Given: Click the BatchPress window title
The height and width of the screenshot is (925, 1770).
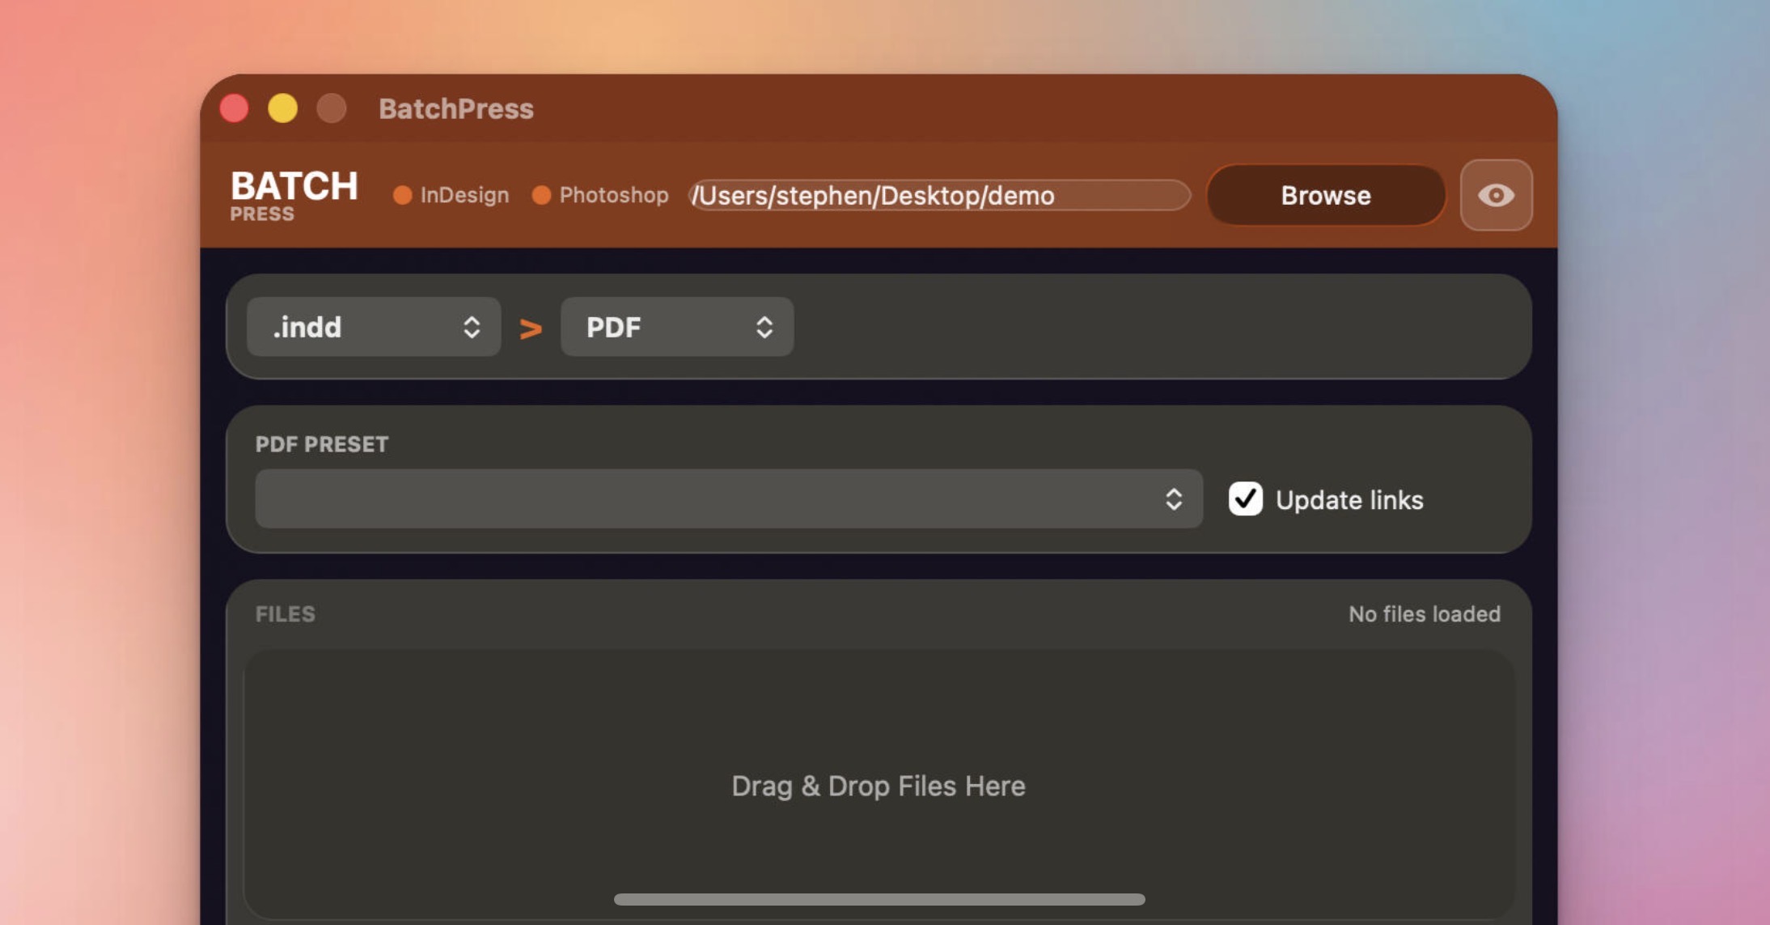Looking at the screenshot, I should tap(456, 108).
